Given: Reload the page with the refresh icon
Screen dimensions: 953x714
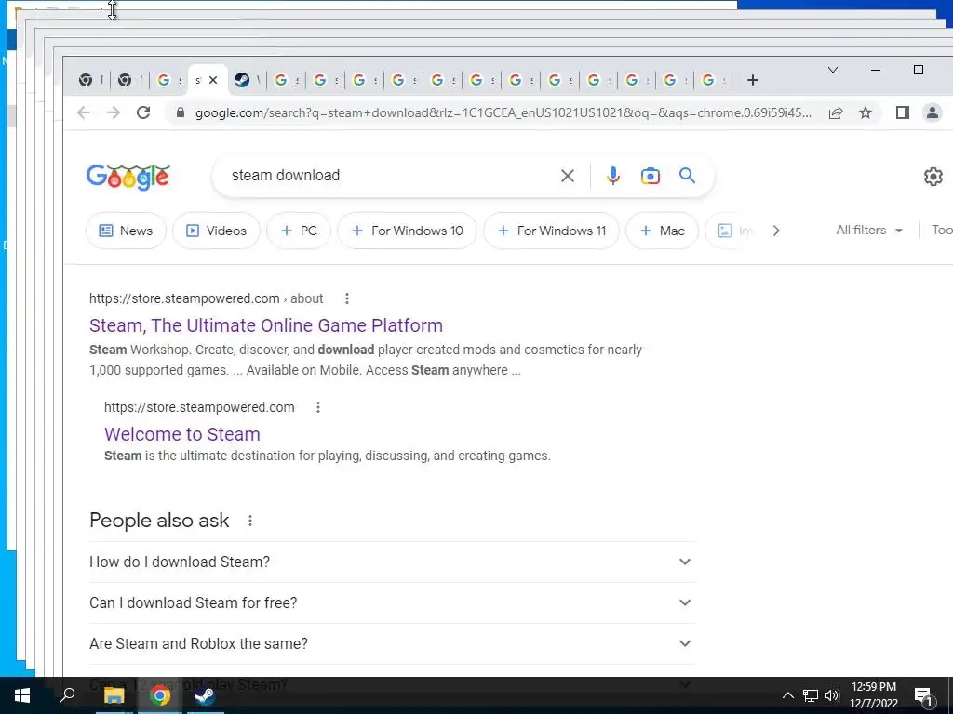Looking at the screenshot, I should (143, 112).
